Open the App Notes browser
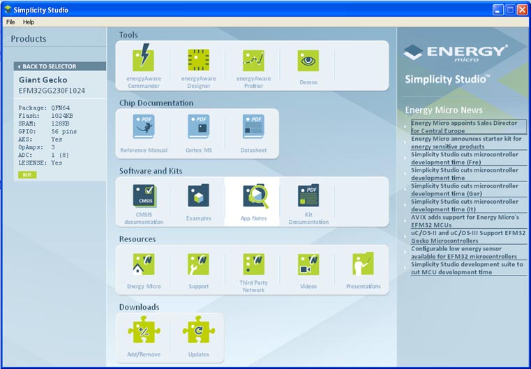Image resolution: width=531 pixels, height=369 pixels. click(x=253, y=202)
